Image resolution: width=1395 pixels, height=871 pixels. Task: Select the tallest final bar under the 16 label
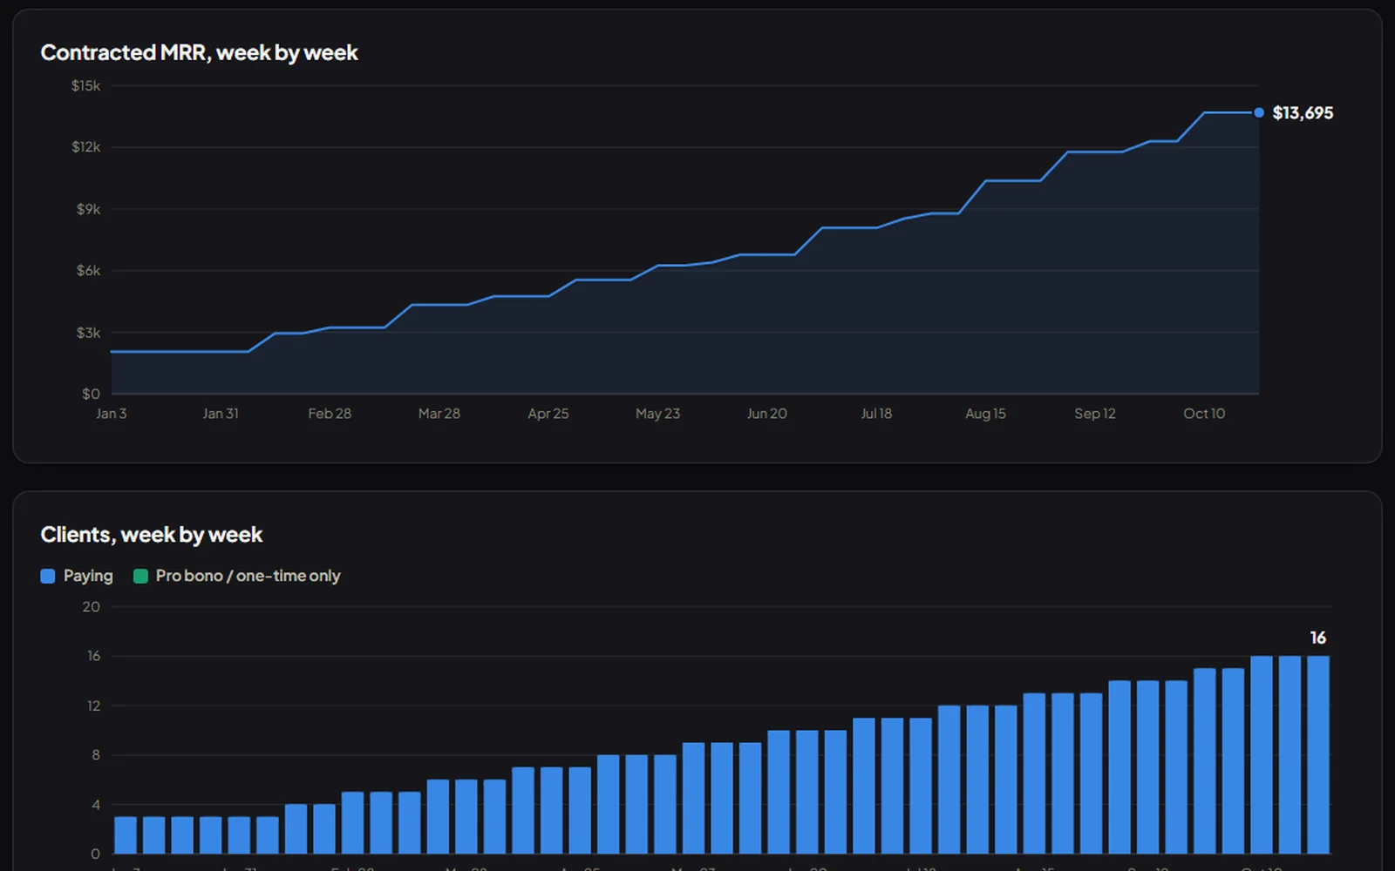tap(1318, 754)
